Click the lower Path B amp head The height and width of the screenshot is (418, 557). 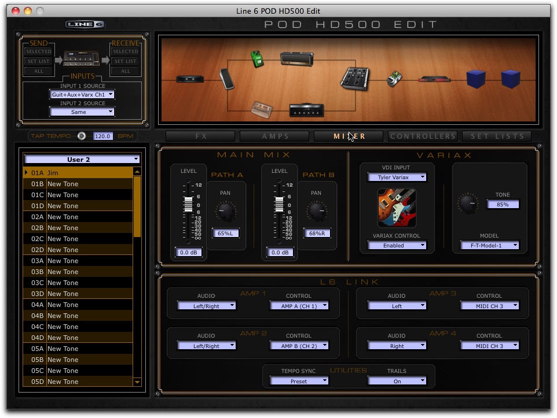point(306,110)
